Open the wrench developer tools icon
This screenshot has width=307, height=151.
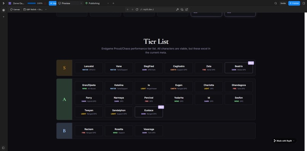(177, 10)
